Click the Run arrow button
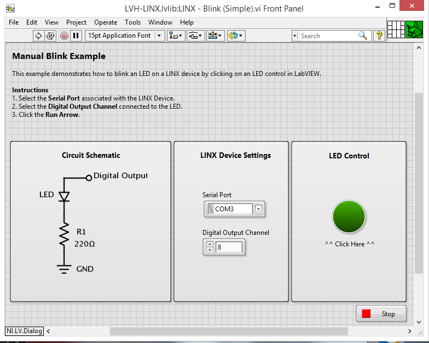The image size is (429, 343). point(38,36)
